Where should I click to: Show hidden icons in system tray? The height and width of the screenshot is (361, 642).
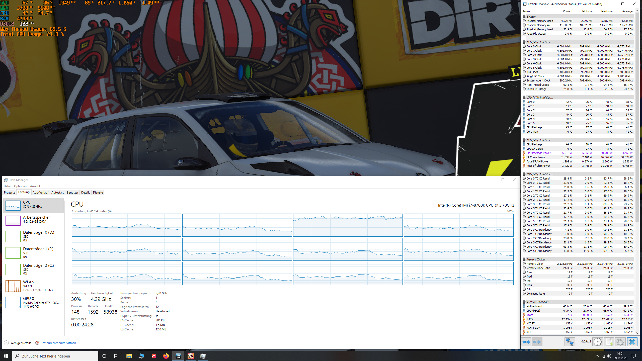point(598,356)
